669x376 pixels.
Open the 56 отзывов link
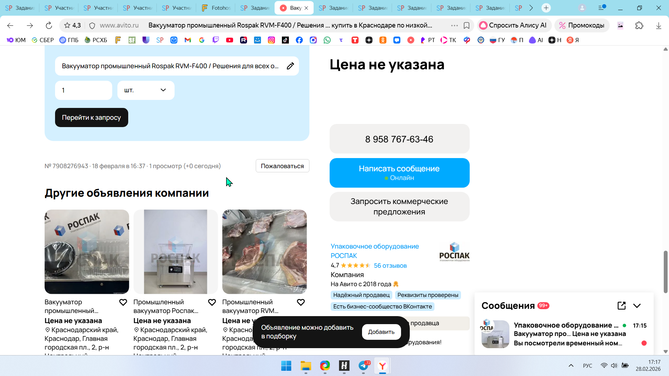[x=390, y=266]
